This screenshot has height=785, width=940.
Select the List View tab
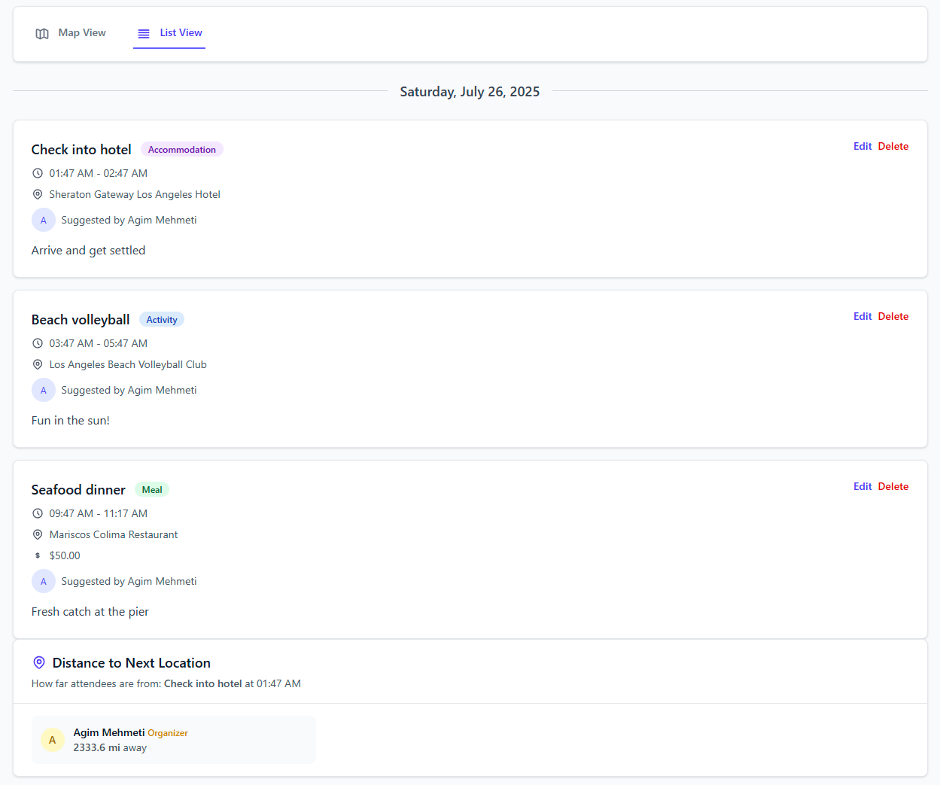click(x=169, y=33)
